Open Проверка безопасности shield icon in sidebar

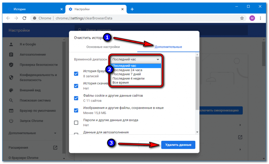(11, 65)
